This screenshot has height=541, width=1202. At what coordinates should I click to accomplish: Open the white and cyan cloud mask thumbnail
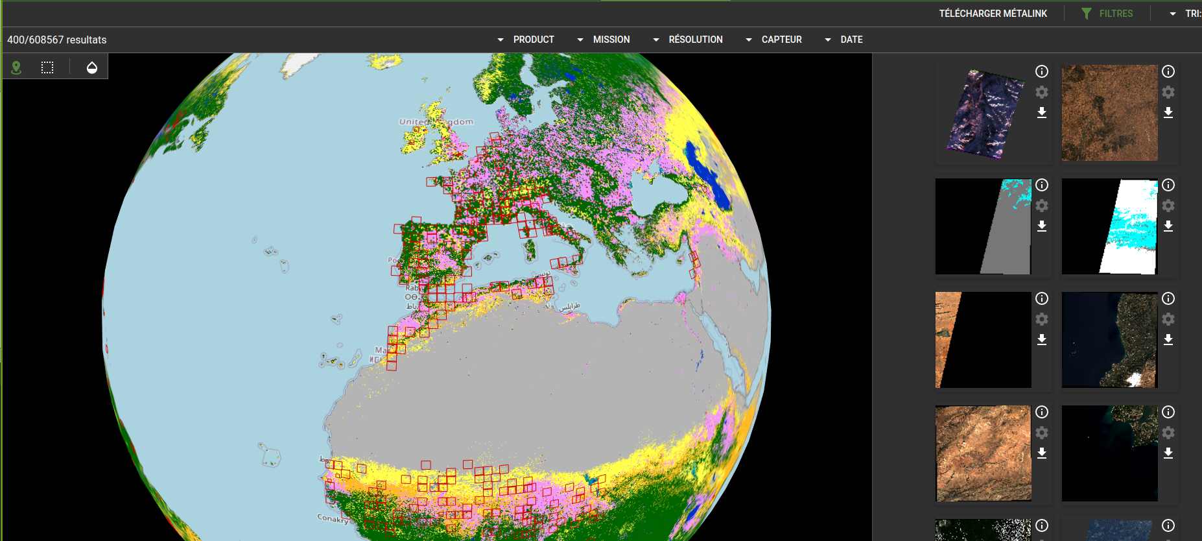1110,226
